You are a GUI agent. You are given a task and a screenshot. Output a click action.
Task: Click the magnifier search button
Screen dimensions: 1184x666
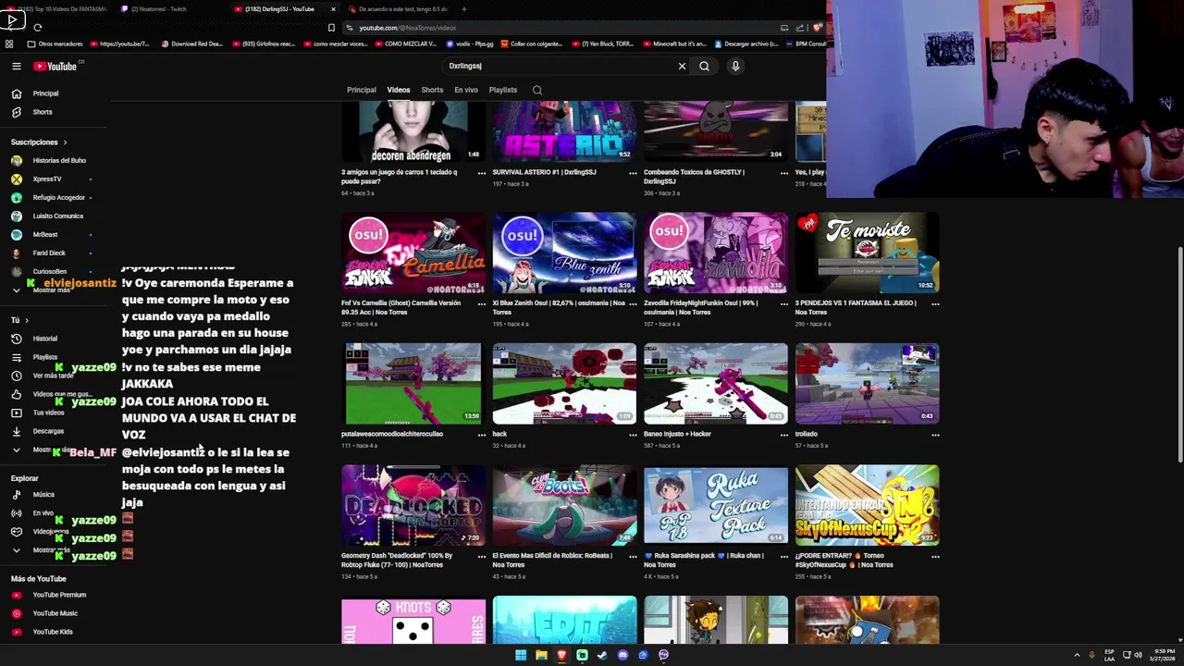(704, 66)
